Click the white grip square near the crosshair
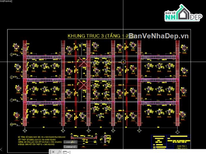 [123, 62]
